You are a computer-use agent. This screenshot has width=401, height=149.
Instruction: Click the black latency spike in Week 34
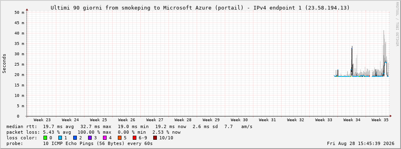point(352,60)
